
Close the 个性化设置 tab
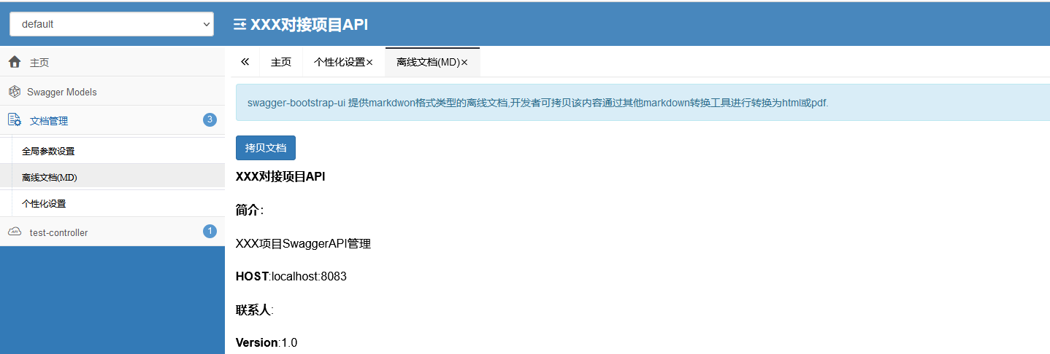(369, 63)
